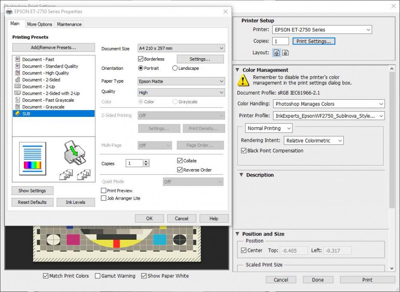Image resolution: width=400 pixels, height=292 pixels.
Task: Select portrait layout icon in Printer Setup
Action: (x=277, y=53)
